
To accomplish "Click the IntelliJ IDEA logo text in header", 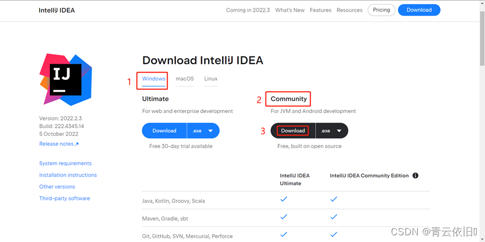I will 57,10.
